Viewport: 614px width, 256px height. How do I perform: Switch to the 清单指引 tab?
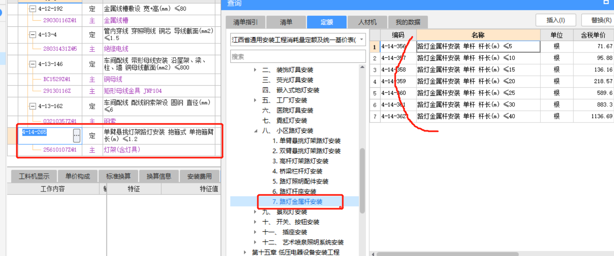[x=246, y=22]
